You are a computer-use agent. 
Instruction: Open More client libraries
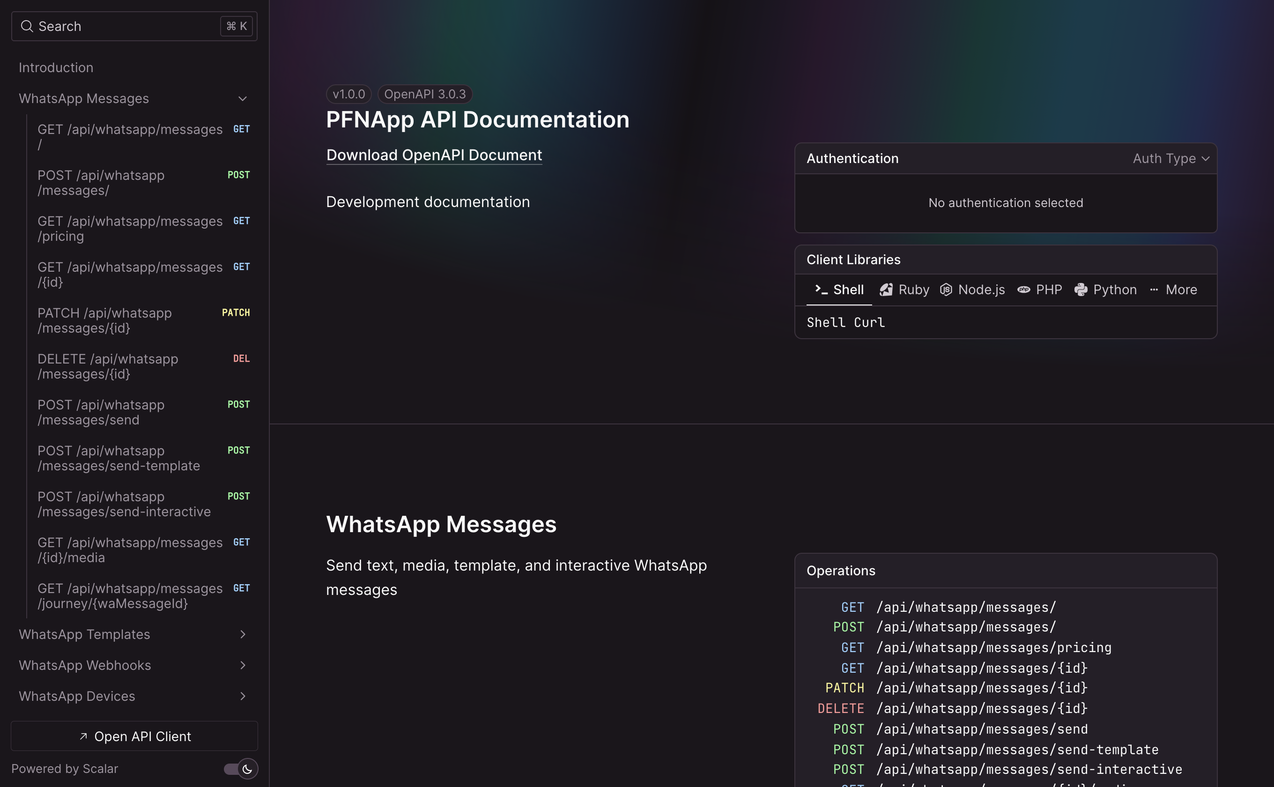pyautogui.click(x=1174, y=290)
